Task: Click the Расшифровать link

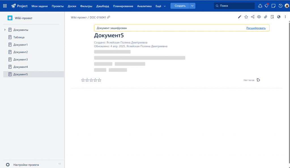Action: pyautogui.click(x=256, y=28)
